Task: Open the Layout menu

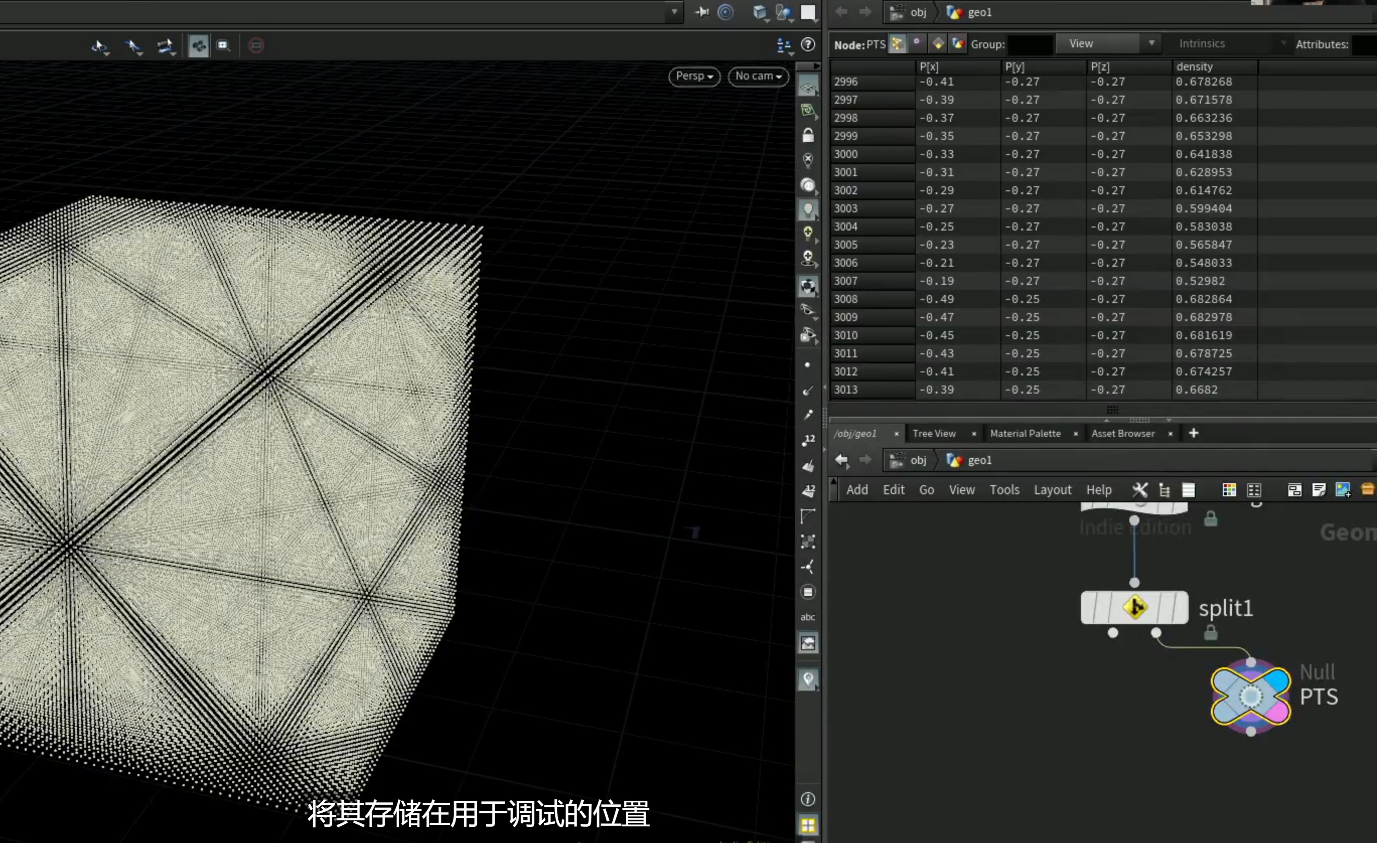Action: [x=1052, y=490]
